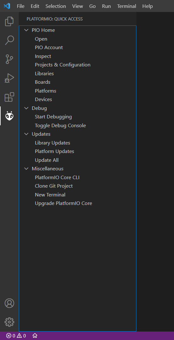Select Clone Git Project item
This screenshot has height=340, width=174.
[x=54, y=186]
